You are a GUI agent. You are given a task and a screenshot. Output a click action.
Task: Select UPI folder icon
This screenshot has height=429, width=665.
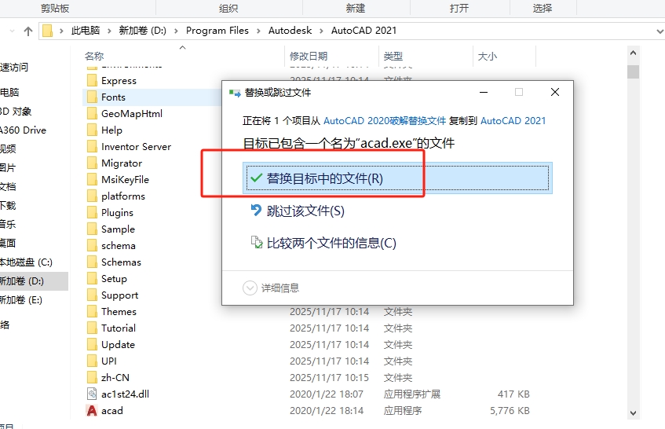click(x=92, y=361)
